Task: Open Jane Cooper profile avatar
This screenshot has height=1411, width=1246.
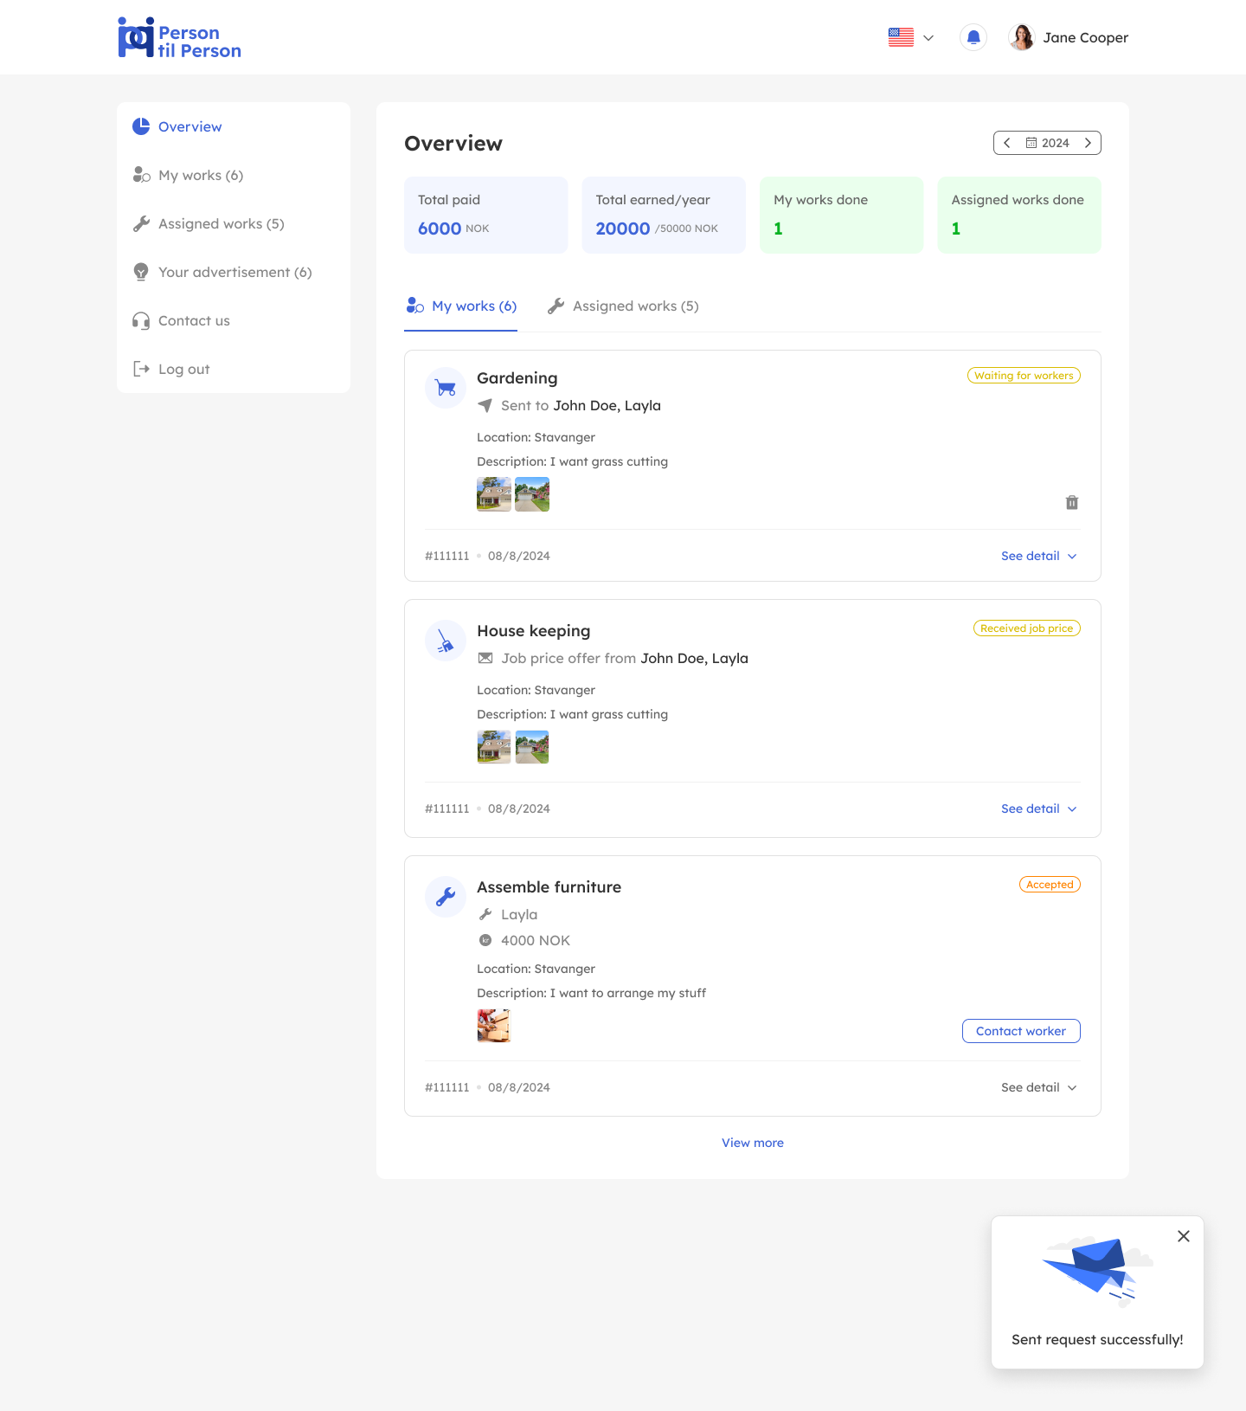Action: tap(1021, 37)
